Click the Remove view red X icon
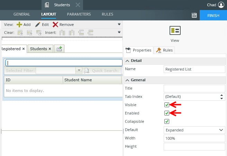 55,25
